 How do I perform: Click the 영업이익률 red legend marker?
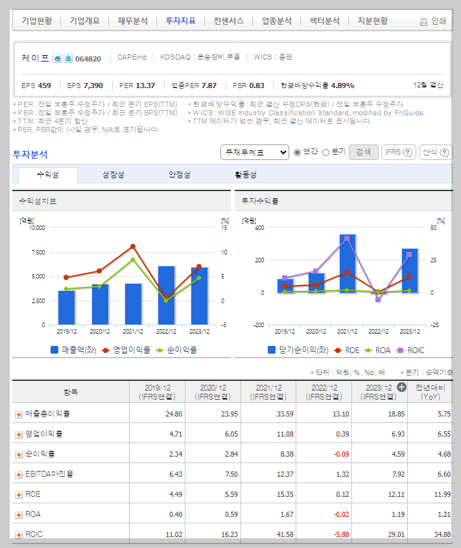106,350
